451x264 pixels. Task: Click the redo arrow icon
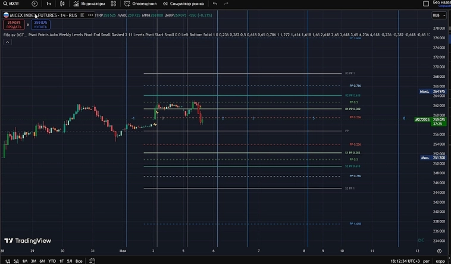226,4
